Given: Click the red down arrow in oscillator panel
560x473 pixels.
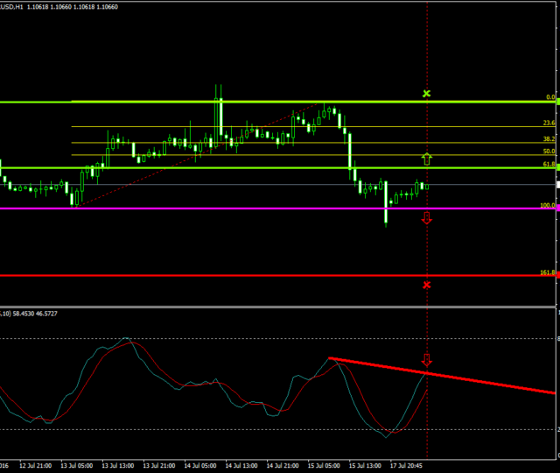Looking at the screenshot, I should click(x=427, y=360).
